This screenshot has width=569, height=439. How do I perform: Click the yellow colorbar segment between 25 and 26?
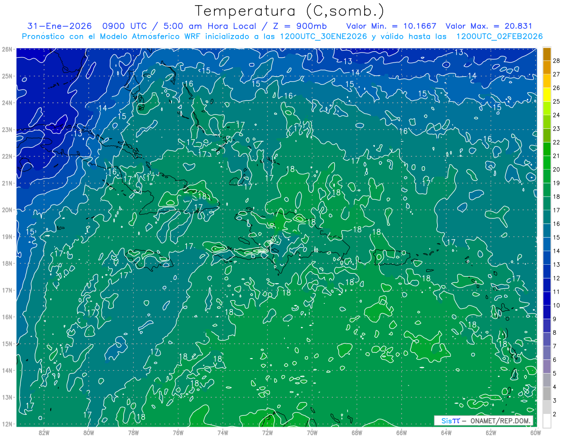(547, 95)
